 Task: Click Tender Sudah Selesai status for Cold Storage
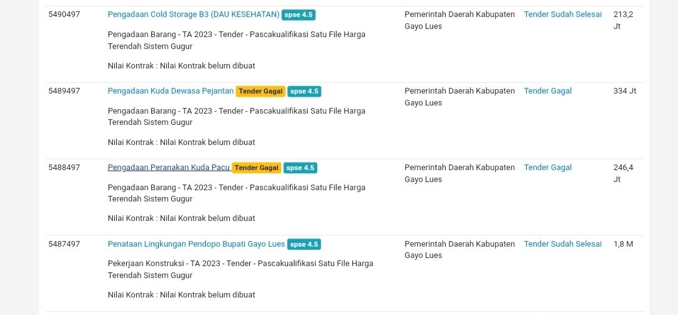coord(562,14)
